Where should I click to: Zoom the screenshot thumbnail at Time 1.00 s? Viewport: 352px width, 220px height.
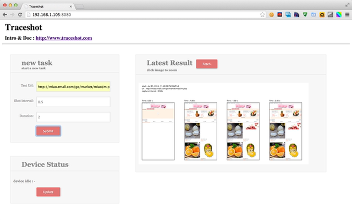coord(201,131)
